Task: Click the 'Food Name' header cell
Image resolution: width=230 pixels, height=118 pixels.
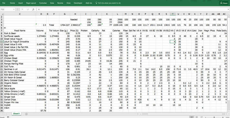Action: pyautogui.click(x=20, y=31)
